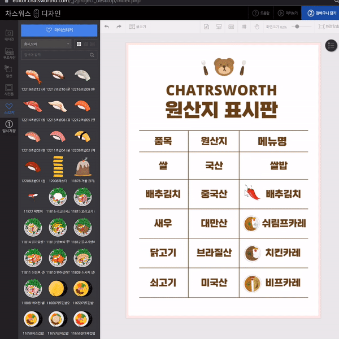Toggle the grid lines toolbar icon
This screenshot has height=339, width=339.
click(244, 27)
